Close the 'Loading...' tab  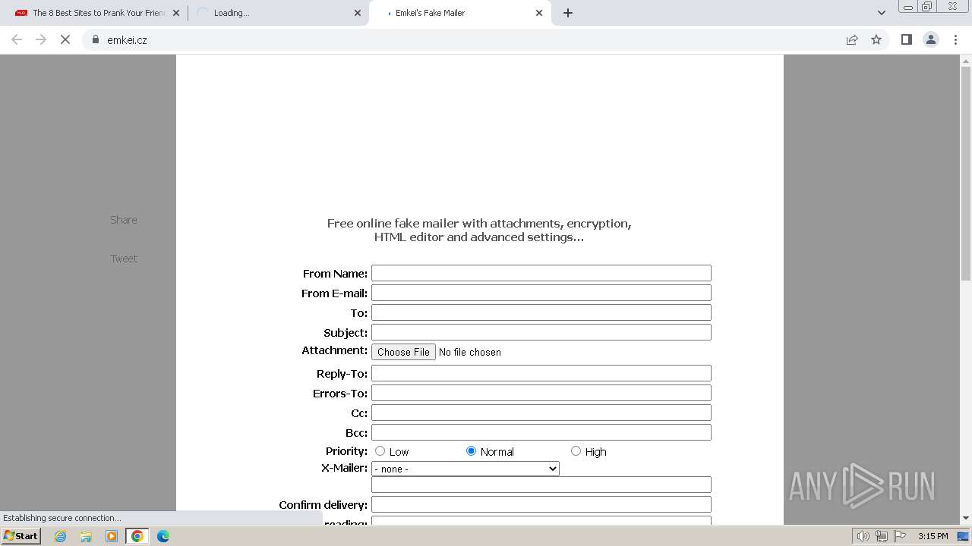pyautogui.click(x=358, y=13)
